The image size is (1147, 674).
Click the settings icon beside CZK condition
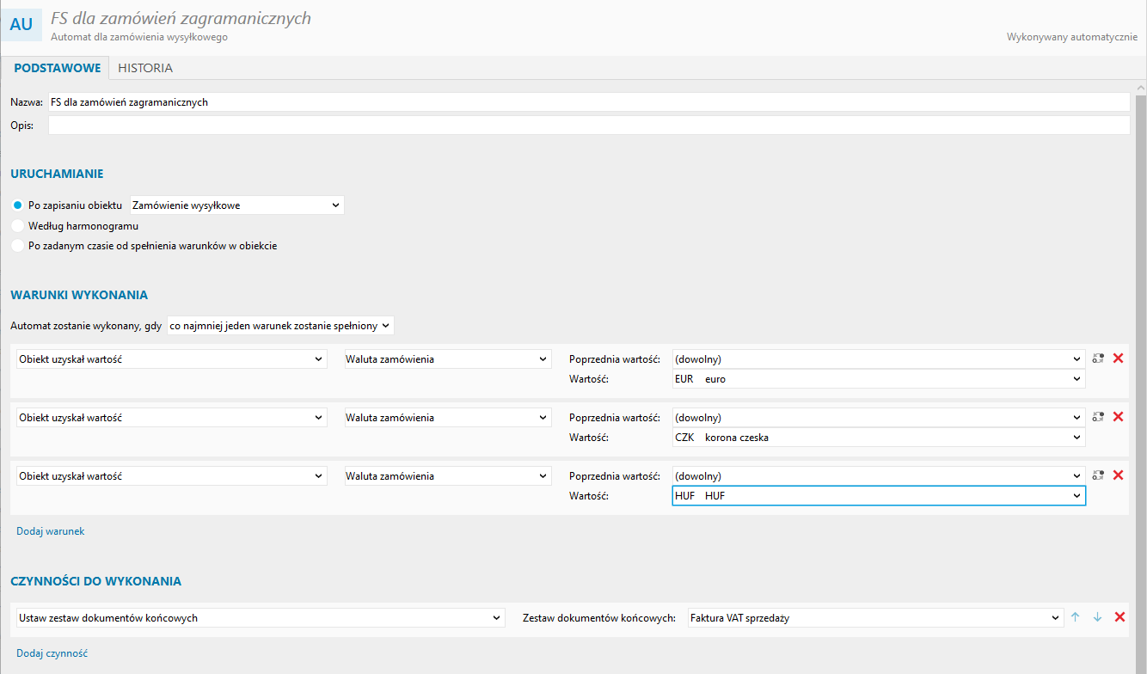click(x=1098, y=417)
